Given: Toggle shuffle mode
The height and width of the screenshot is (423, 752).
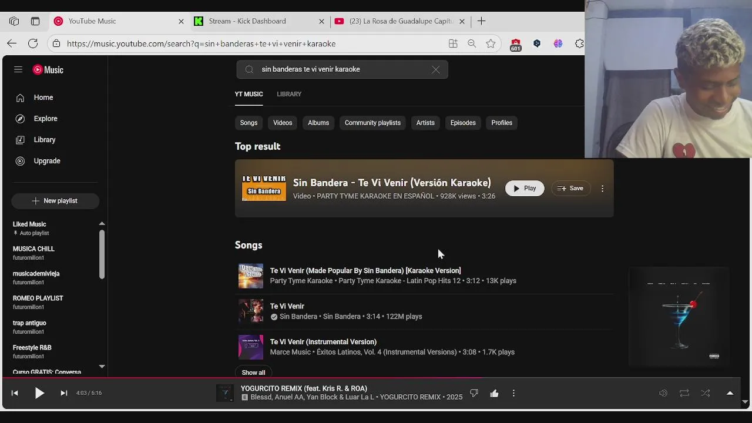Looking at the screenshot, I should [x=706, y=393].
